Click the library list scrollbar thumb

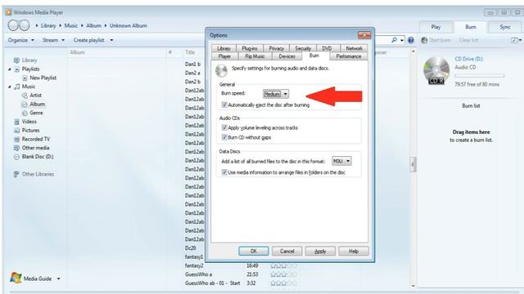point(413,164)
